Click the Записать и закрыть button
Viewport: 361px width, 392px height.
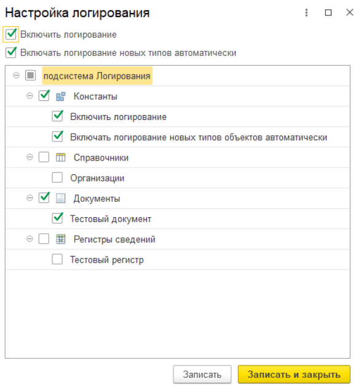point(294,374)
